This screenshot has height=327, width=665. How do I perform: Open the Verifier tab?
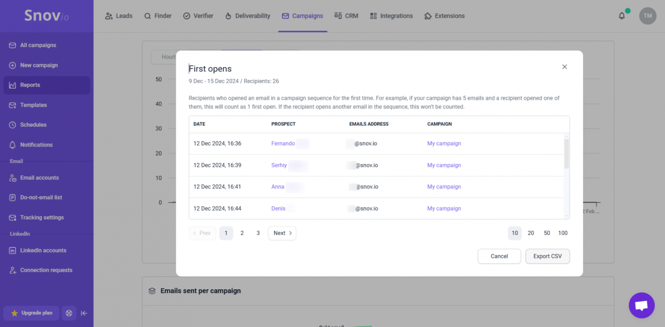click(198, 16)
